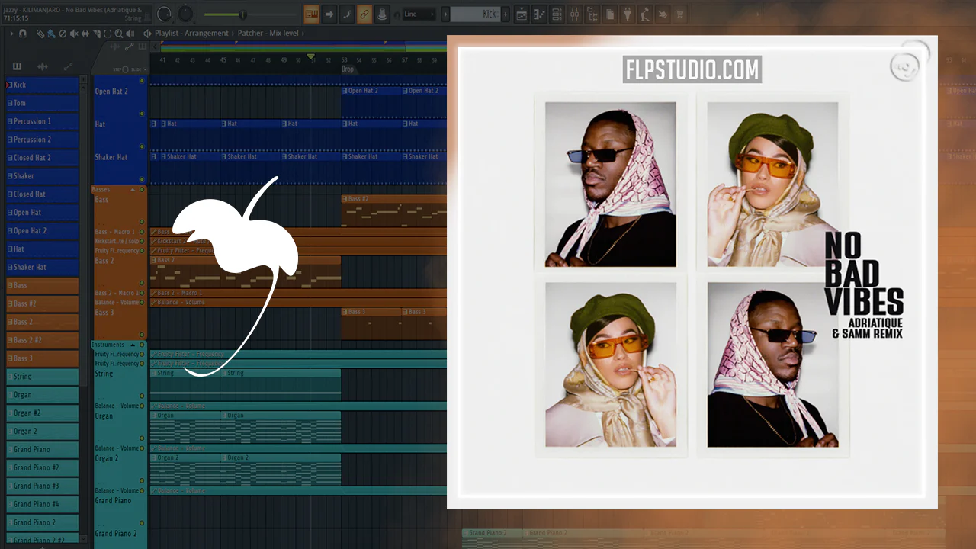Click the desk lamp icon in top toolbar
Screen dimensions: 976x549
[645, 14]
